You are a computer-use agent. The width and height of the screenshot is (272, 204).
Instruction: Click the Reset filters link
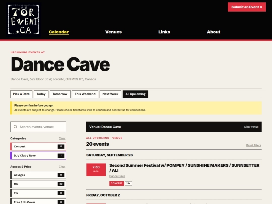(253, 145)
